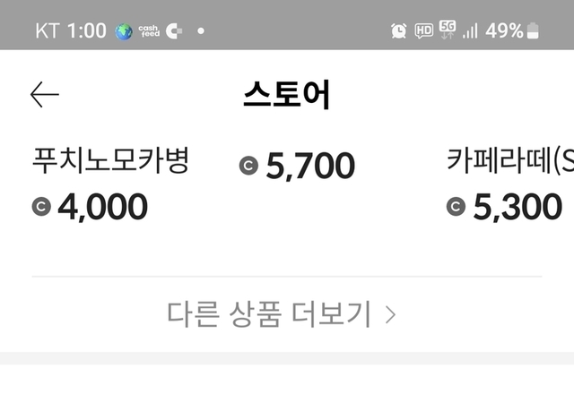
Task: Tap the 4,000 price label
Action: [102, 208]
